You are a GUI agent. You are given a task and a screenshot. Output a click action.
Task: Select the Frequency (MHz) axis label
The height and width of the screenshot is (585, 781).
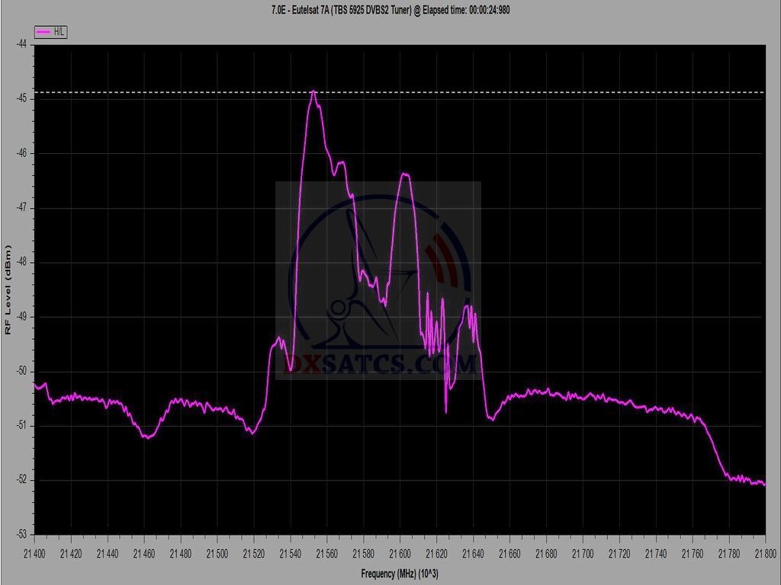400,573
